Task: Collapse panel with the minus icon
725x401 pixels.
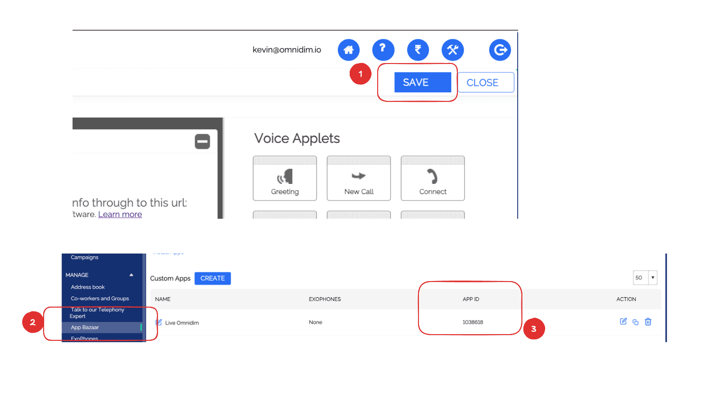Action: pyautogui.click(x=202, y=141)
